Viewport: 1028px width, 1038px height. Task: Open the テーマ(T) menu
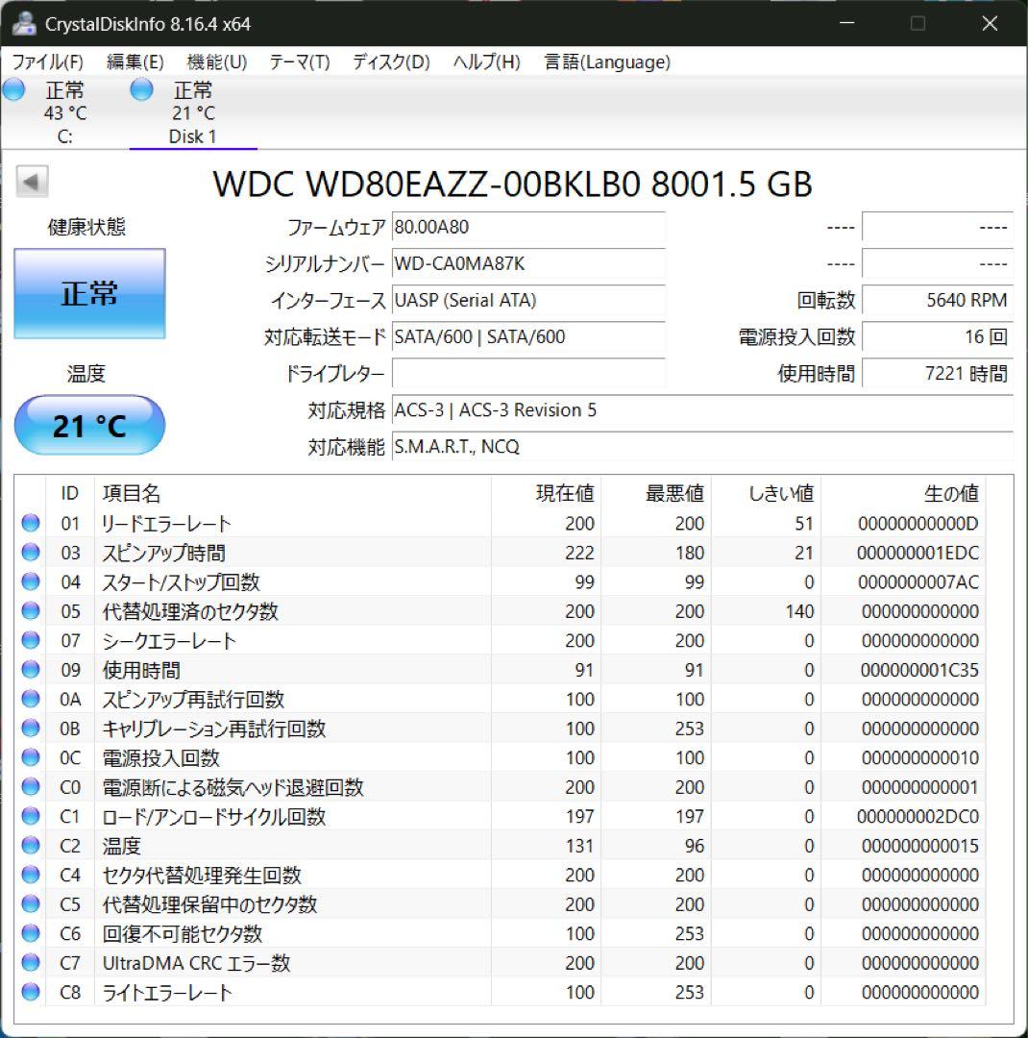tap(299, 62)
